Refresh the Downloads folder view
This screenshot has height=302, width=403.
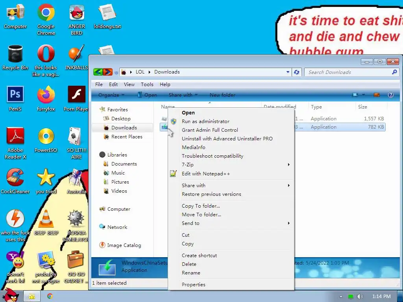(296, 72)
